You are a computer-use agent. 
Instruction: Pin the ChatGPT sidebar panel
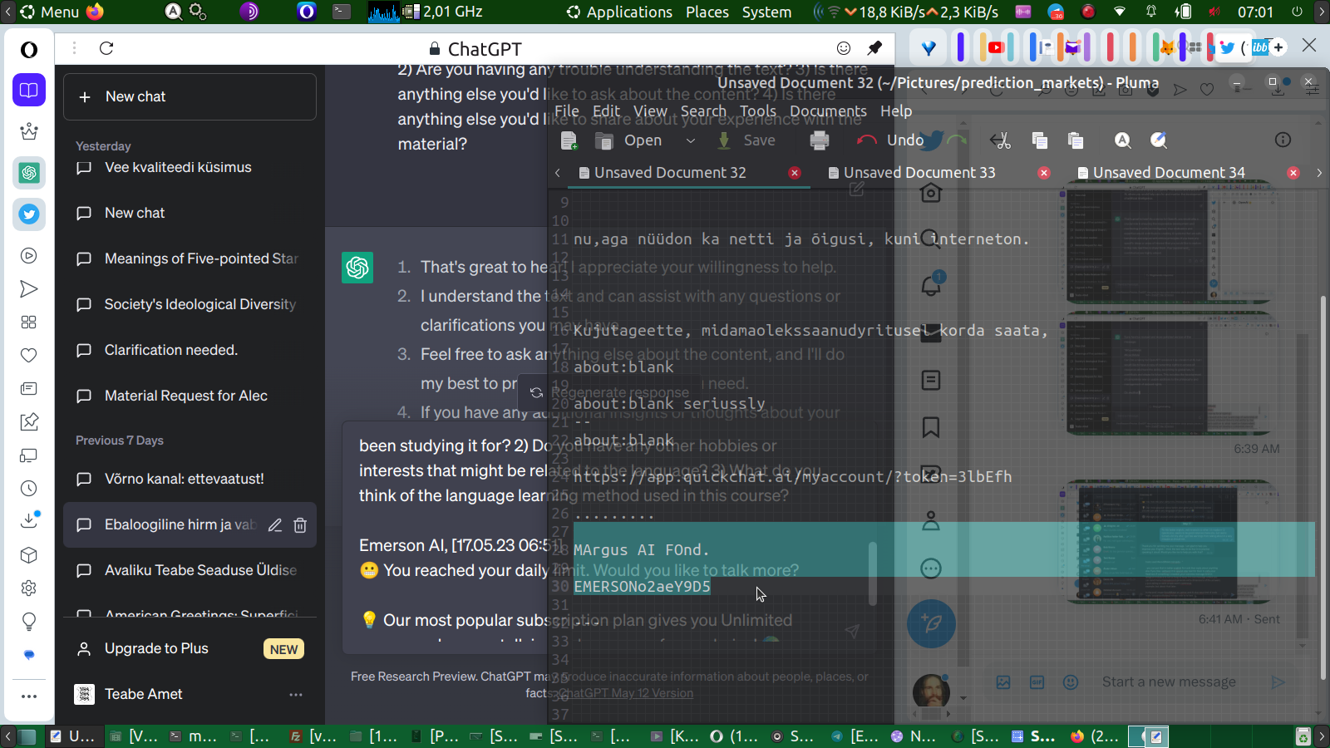(x=874, y=48)
